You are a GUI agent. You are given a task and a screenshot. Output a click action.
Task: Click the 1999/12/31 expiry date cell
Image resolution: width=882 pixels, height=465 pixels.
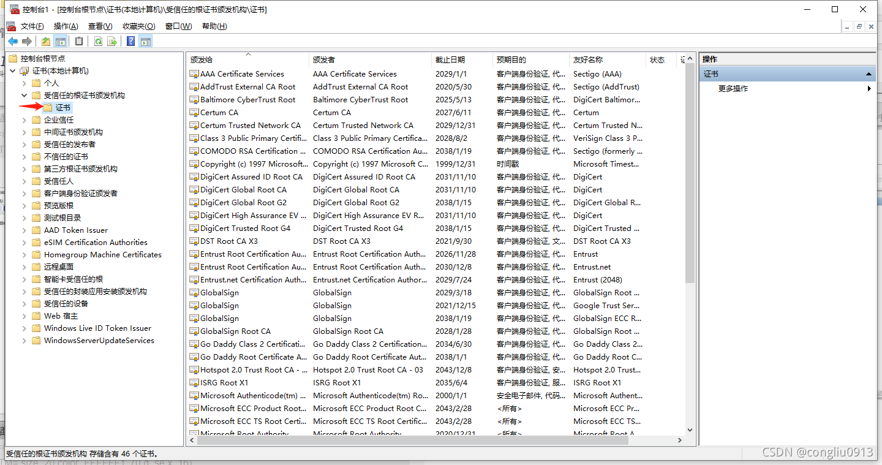(455, 164)
